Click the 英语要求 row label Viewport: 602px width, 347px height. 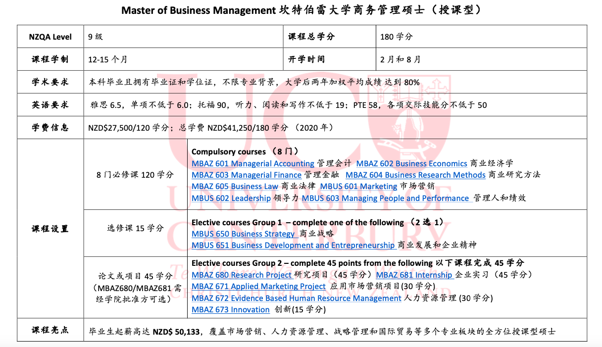click(x=50, y=105)
